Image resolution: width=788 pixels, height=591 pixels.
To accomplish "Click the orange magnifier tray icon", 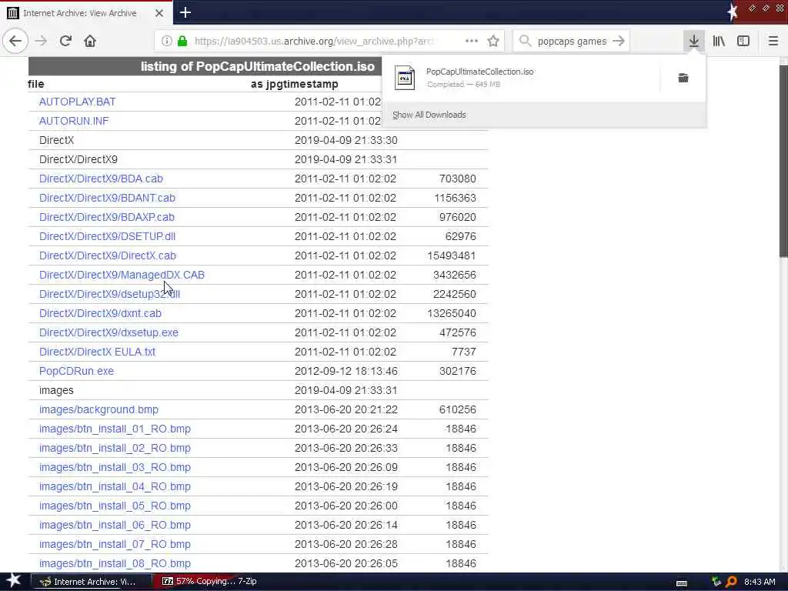I will (x=731, y=582).
